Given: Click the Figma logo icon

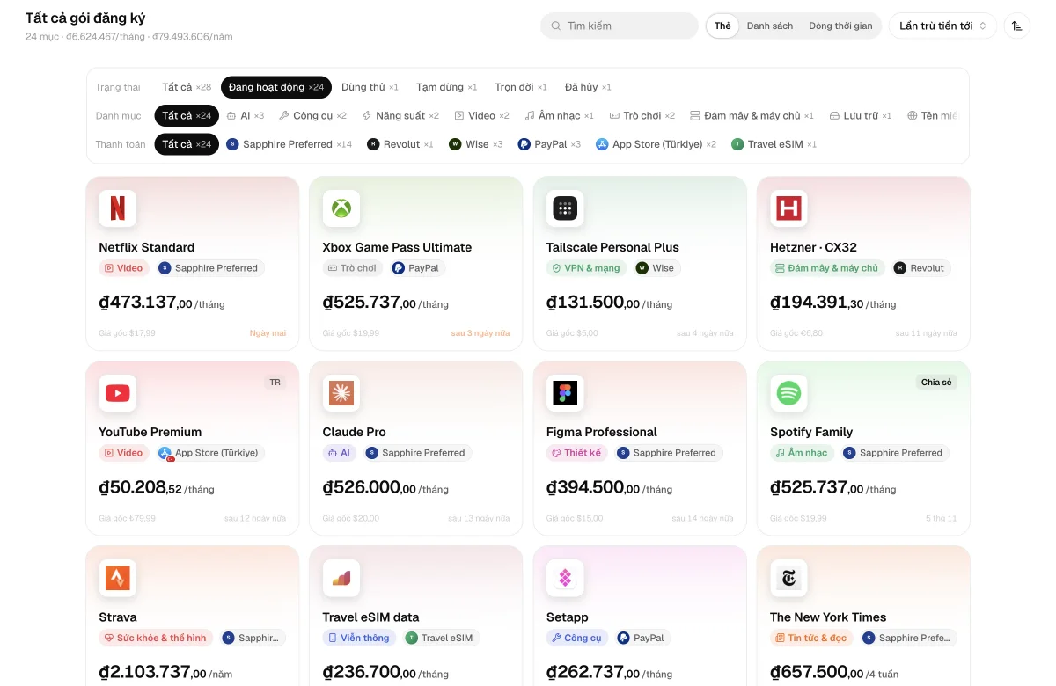Looking at the screenshot, I should (565, 393).
